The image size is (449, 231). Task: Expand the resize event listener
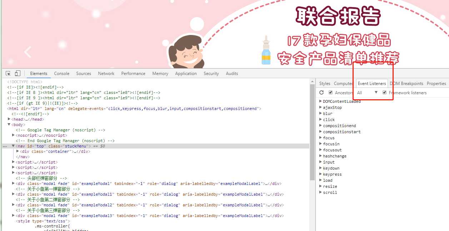[320, 186]
